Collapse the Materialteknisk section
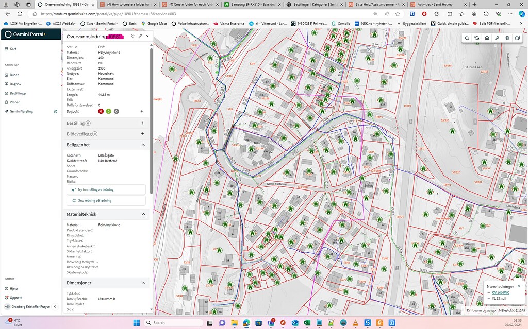 143,214
